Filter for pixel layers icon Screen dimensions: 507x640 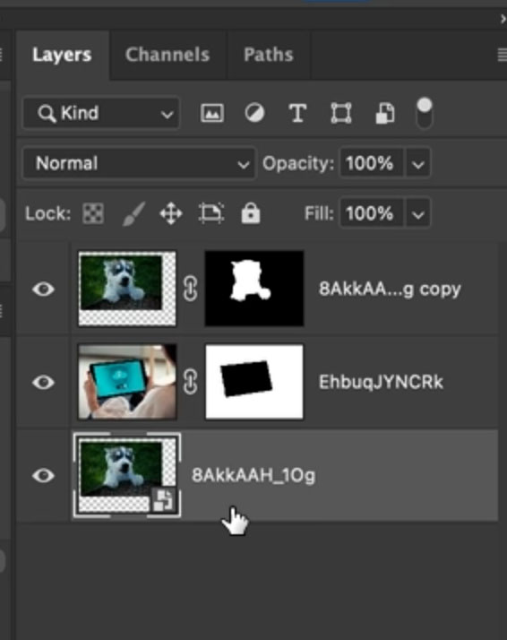(212, 113)
